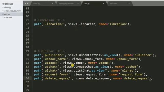164x92 pixels.
Task: Go to previous tab with left arrow
Action: click(x=26, y=3)
